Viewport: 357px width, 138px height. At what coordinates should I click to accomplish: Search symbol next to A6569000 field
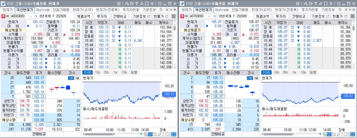click(35, 16)
